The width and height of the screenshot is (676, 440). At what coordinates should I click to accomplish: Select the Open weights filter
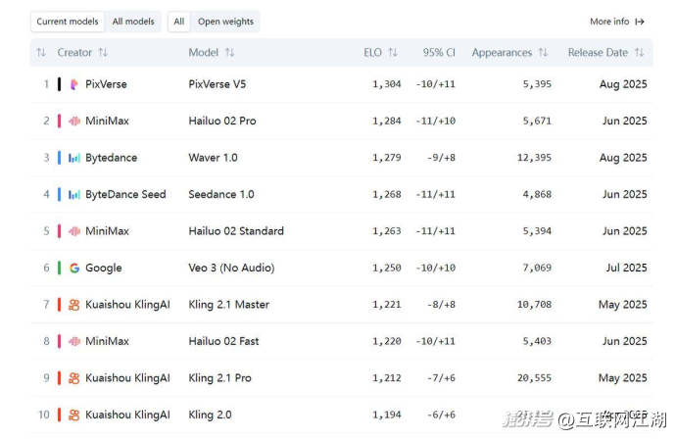tap(225, 22)
